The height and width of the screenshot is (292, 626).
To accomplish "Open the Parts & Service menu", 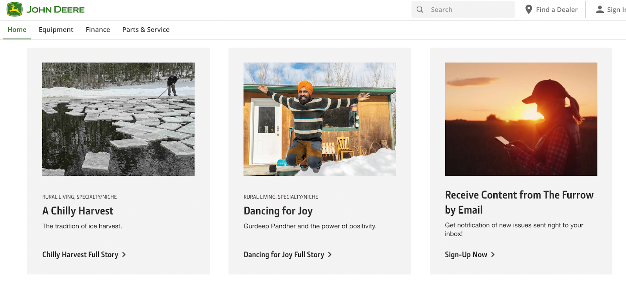I will 146,30.
